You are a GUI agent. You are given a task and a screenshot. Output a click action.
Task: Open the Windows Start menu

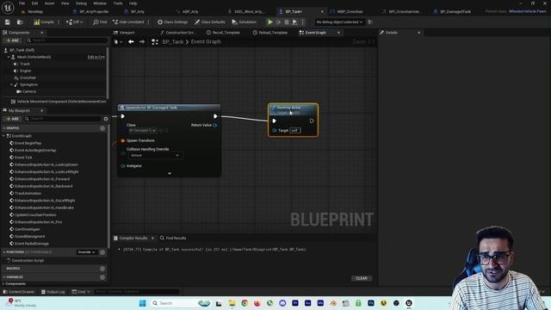[142, 303]
